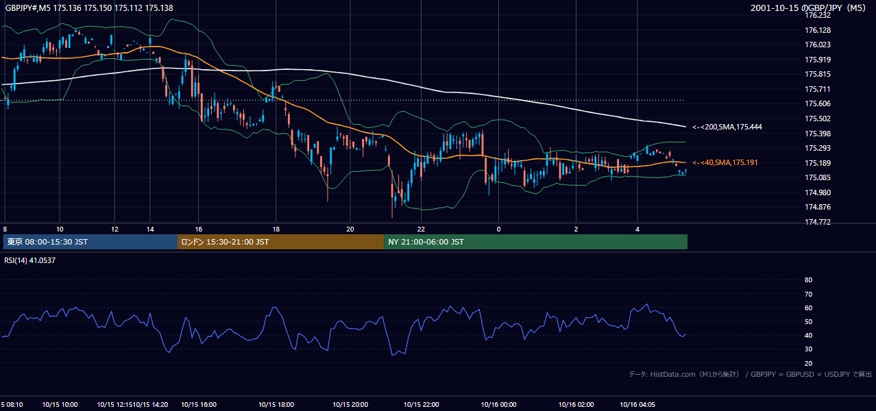Screen dimensions: 876x411
Task: Click the bottom date label 10/16 04:05
Action: click(637, 404)
